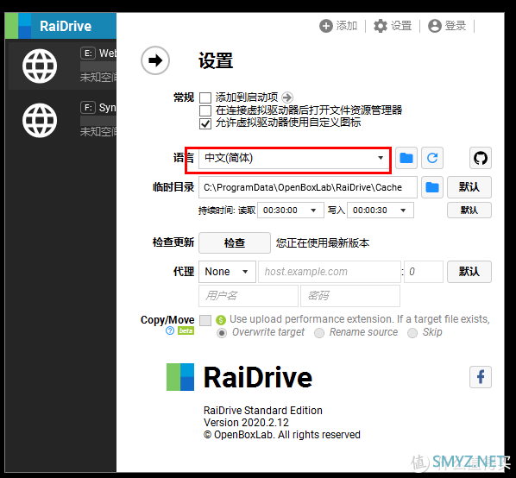This screenshot has height=478, width=516.
Task: Check 在连接虚拟驱动器后打开文件资源管理器
Action: click(x=205, y=110)
